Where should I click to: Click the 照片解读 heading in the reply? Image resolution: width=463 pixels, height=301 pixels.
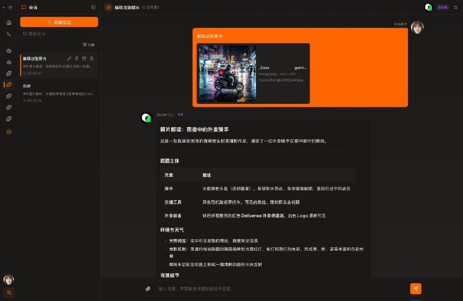pyautogui.click(x=194, y=129)
